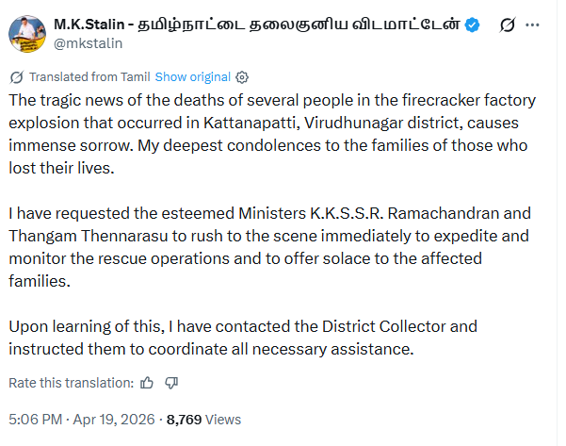The width and height of the screenshot is (566, 446).
Task: Click the 'Show original' link
Action: pos(192,76)
